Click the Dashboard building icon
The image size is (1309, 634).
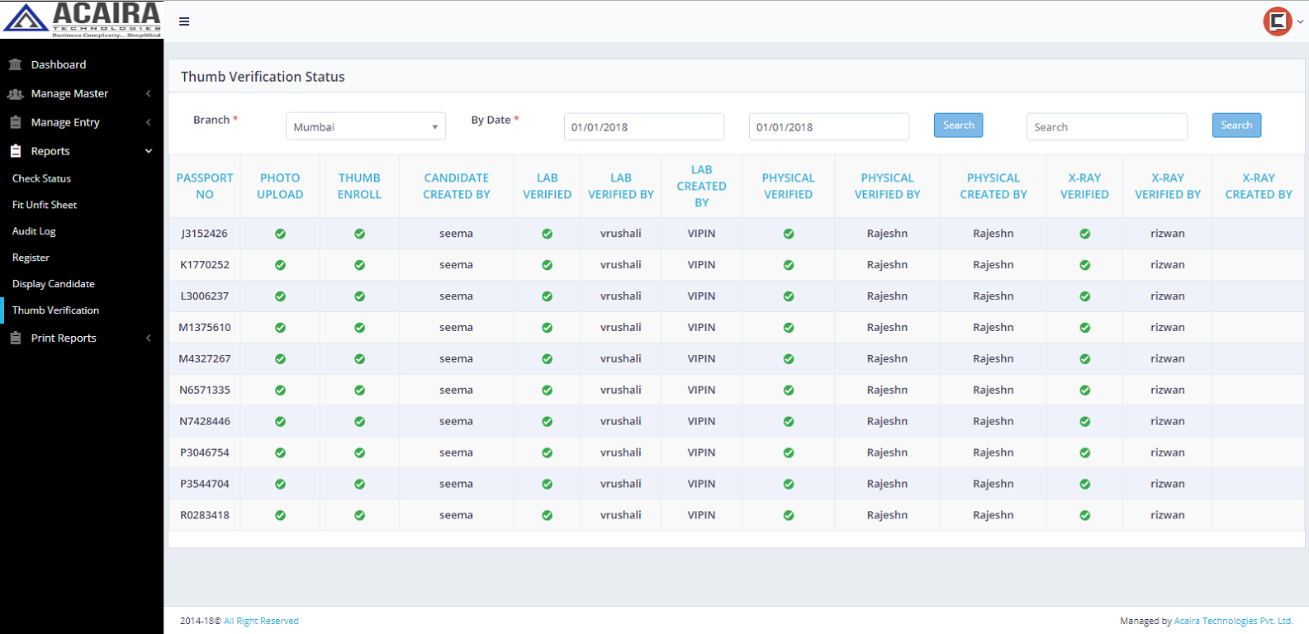coord(15,64)
